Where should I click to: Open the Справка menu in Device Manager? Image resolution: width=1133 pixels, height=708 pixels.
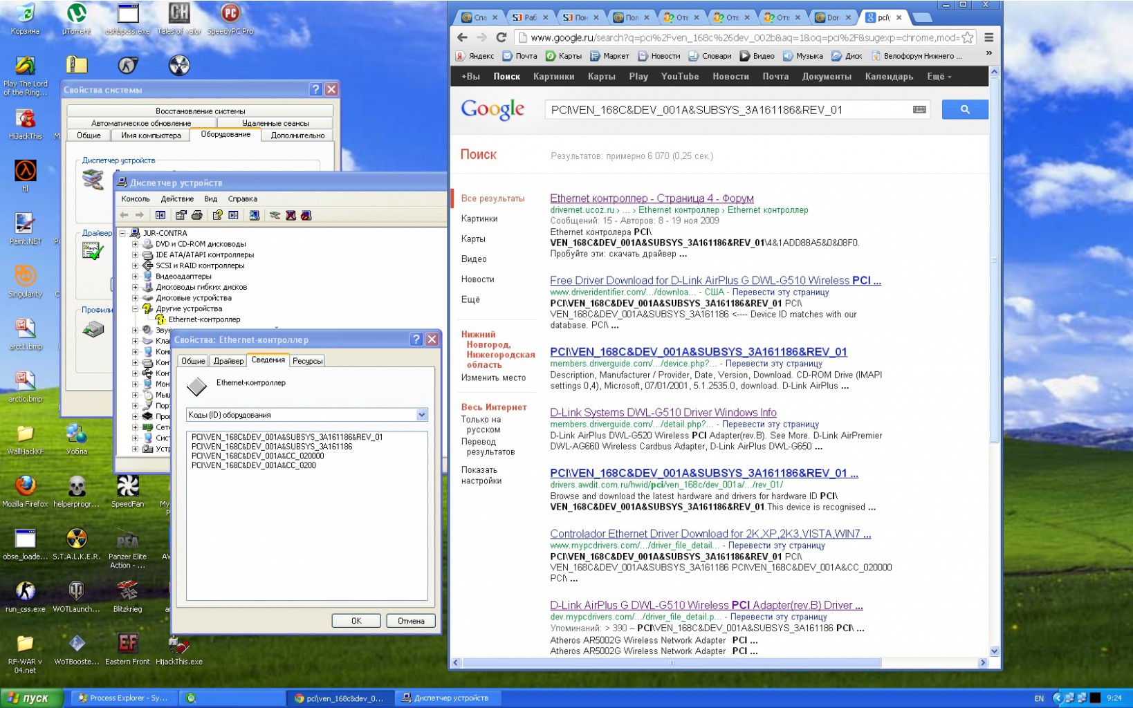tap(242, 198)
